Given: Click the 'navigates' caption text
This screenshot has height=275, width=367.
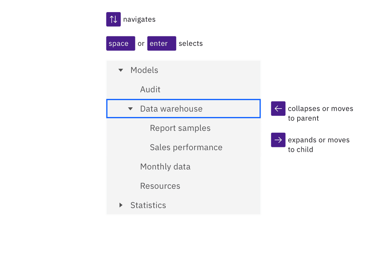Looking at the screenshot, I should pos(139,19).
